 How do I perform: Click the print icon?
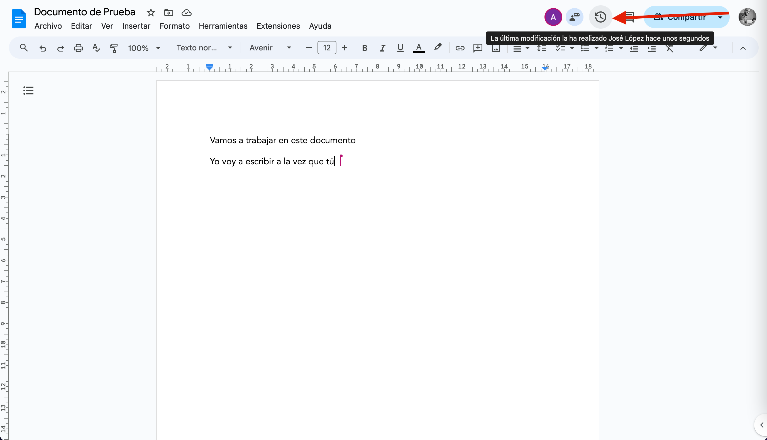coord(78,48)
